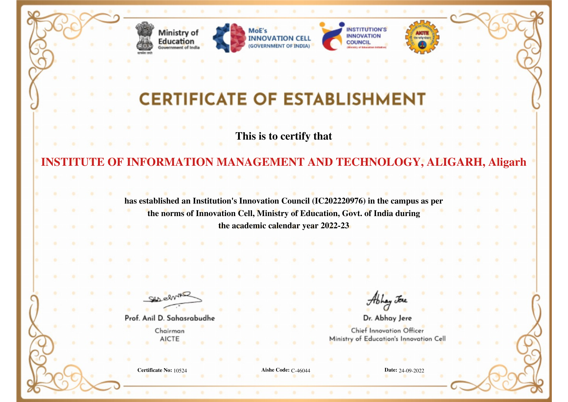The height and width of the screenshot is (402, 568).
Task: Click the MoE's Innovation Cell brain-gear logo
Action: pos(229,38)
